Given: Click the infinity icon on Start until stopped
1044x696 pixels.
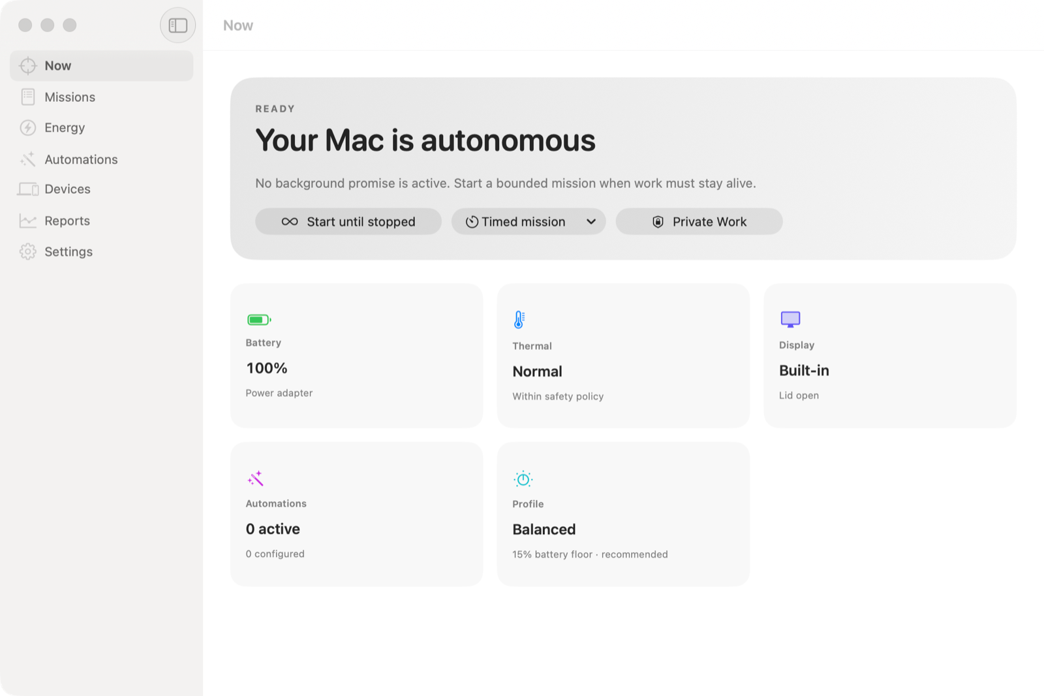Looking at the screenshot, I should tap(290, 222).
